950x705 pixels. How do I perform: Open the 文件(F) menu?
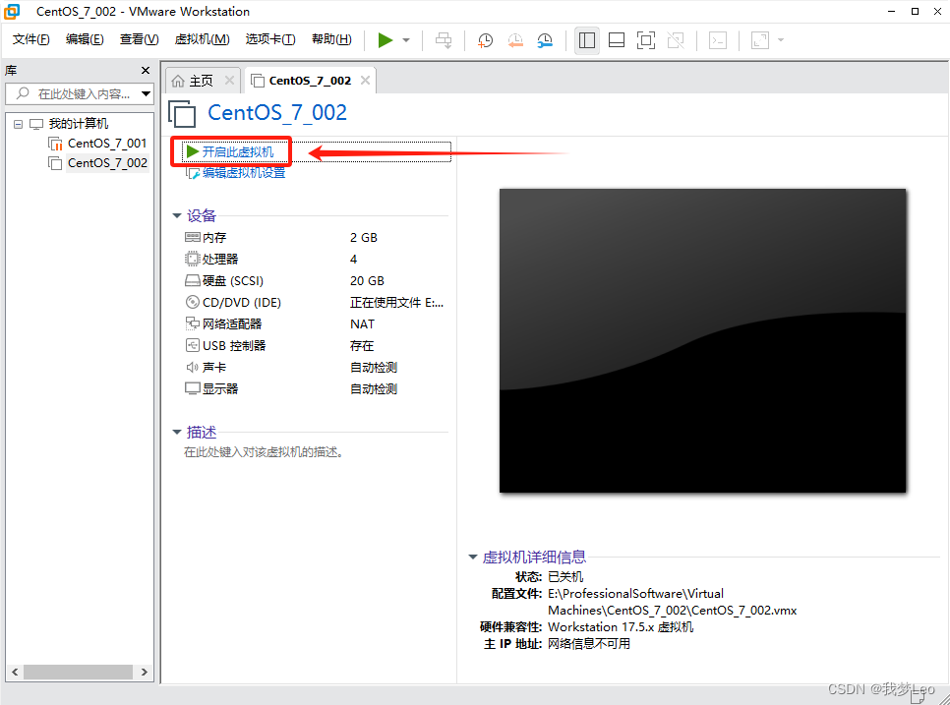click(x=30, y=39)
